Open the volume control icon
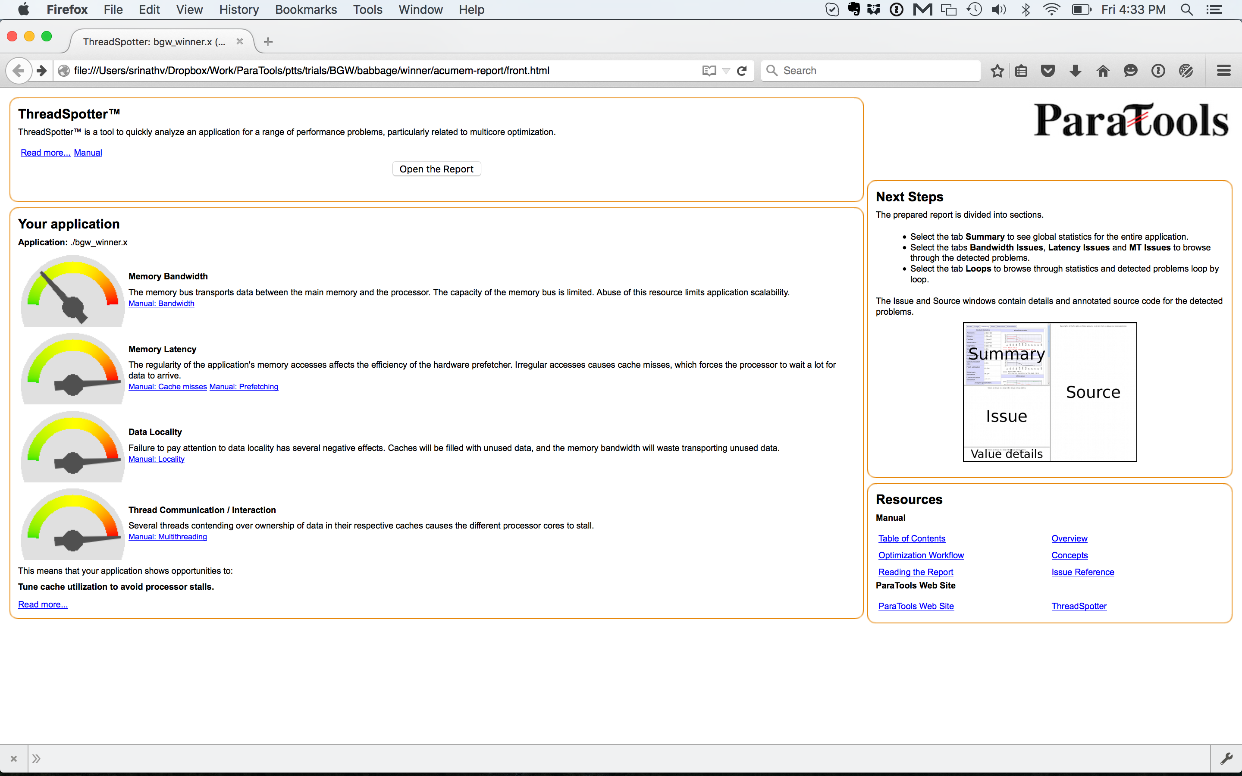 click(999, 9)
